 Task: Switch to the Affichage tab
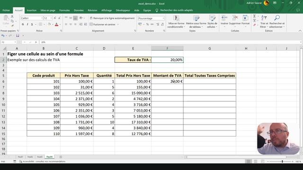[107, 10]
